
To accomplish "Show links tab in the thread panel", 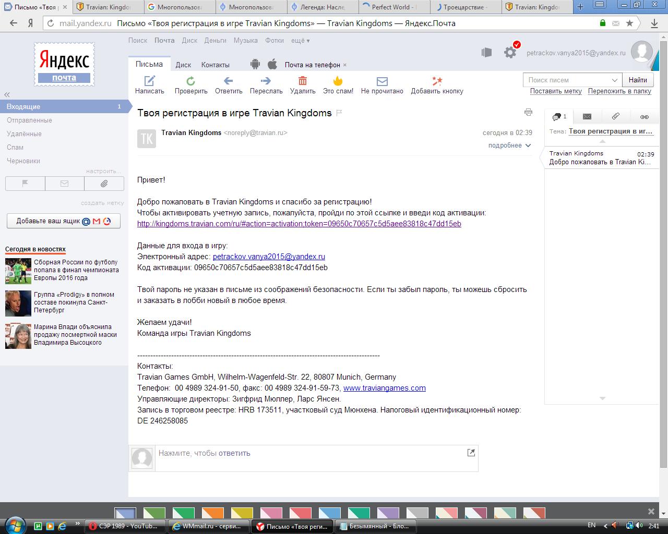I will click(645, 116).
